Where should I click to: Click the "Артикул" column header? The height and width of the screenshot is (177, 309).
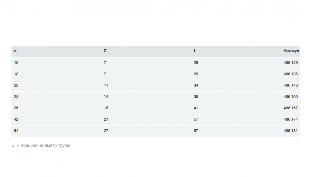(291, 51)
